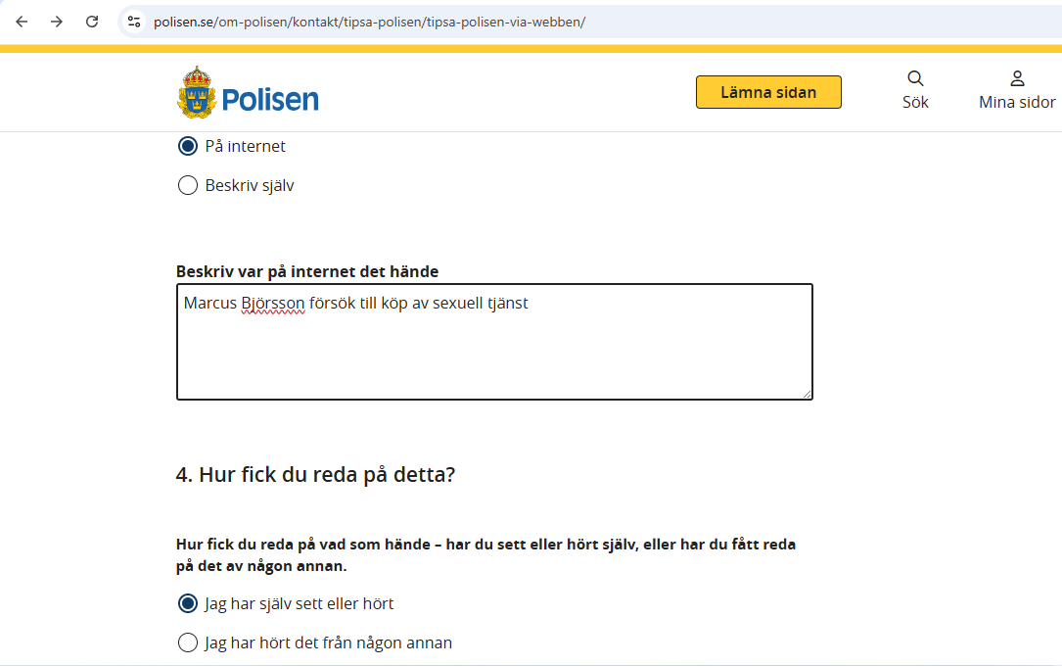Grab the text area resize handle
This screenshot has height=666, width=1062.
coord(808,394)
